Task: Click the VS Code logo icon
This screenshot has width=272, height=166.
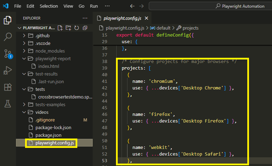Action: click(6, 6)
